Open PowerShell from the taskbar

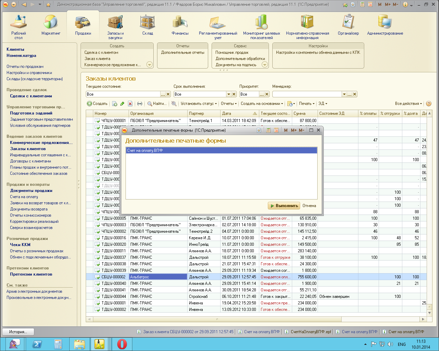(x=37, y=344)
